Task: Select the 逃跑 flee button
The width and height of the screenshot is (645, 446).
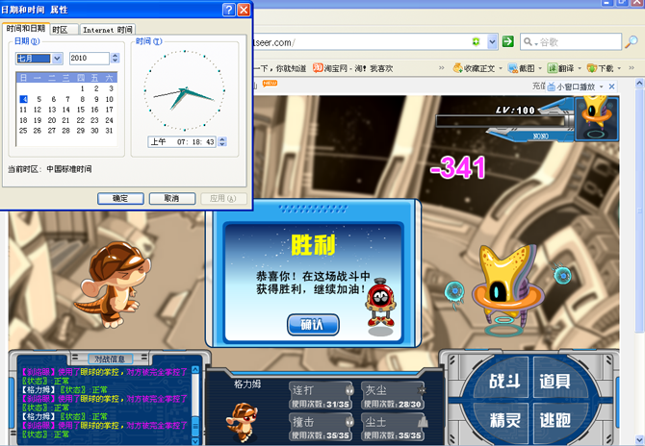Action: [555, 420]
